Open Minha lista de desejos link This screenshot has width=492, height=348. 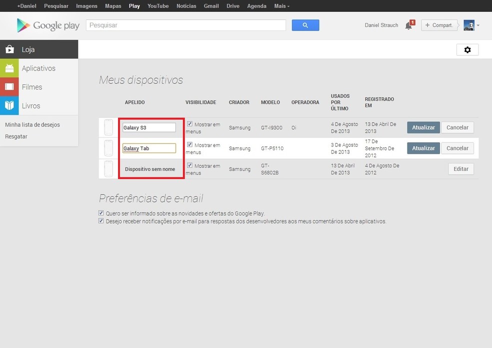[32, 124]
